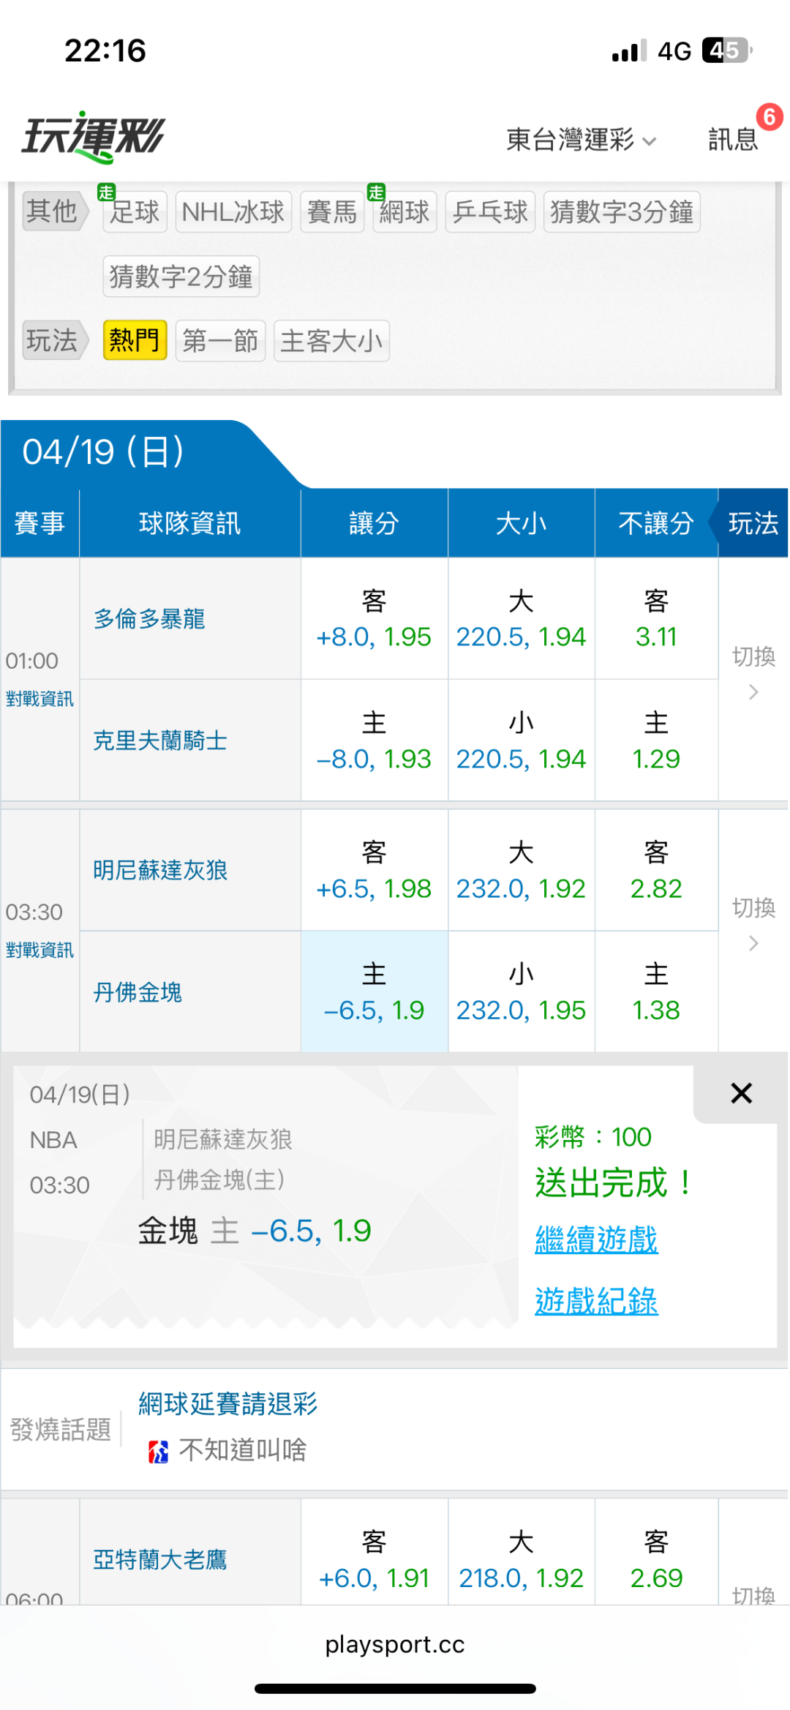Tap the NBA icon beside 不知道叫啥
The width and height of the screenshot is (790, 1710).
coord(158,1451)
